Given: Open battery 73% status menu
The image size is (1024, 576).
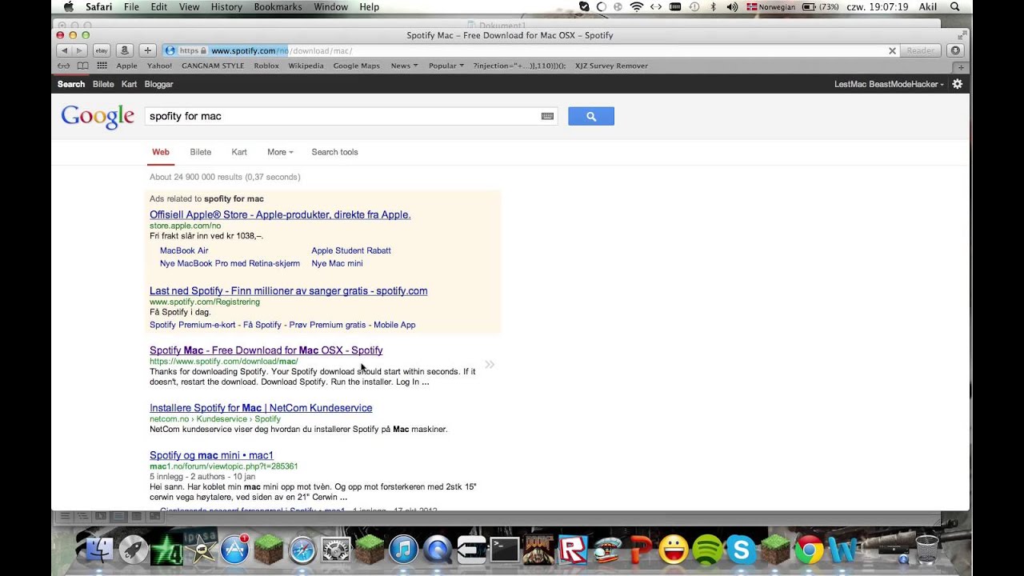Looking at the screenshot, I should [x=821, y=6].
